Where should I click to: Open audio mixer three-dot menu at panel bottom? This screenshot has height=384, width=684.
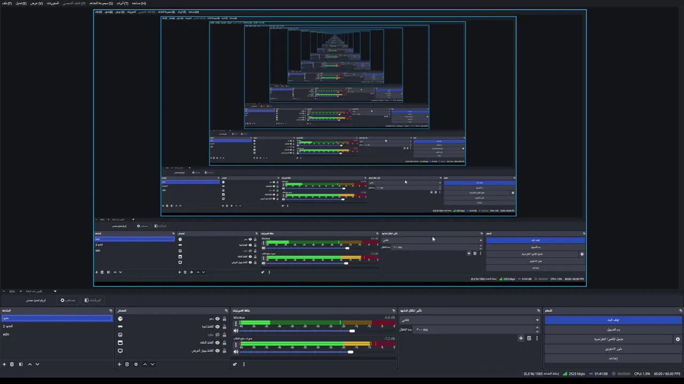tap(244, 364)
